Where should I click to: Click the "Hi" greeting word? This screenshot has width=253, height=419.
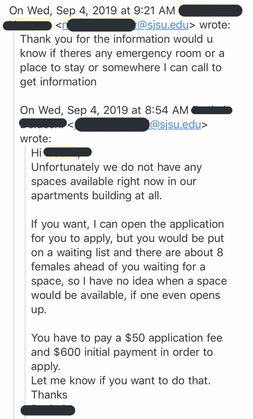click(x=36, y=153)
